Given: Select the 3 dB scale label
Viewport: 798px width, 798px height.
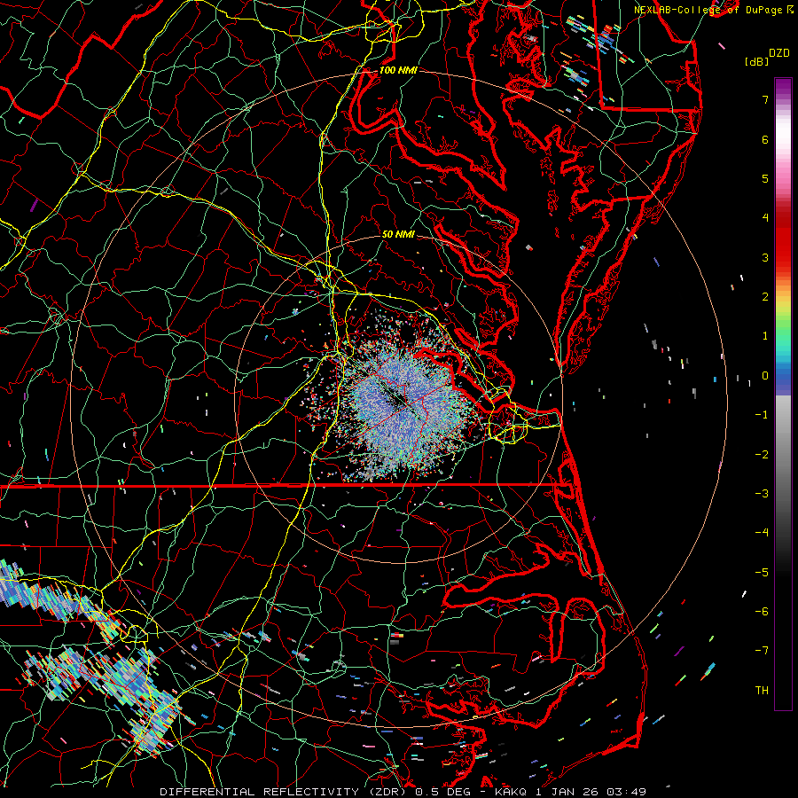Looking at the screenshot, I should [765, 257].
